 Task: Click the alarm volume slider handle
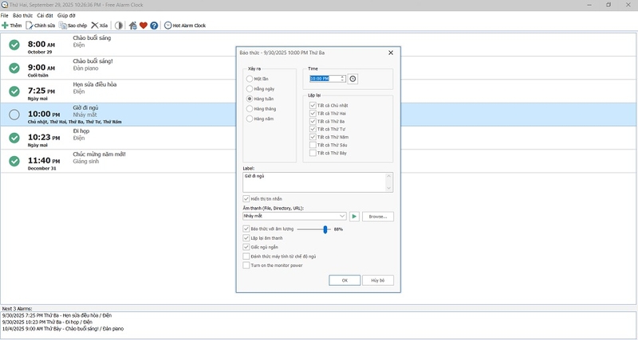pos(325,229)
